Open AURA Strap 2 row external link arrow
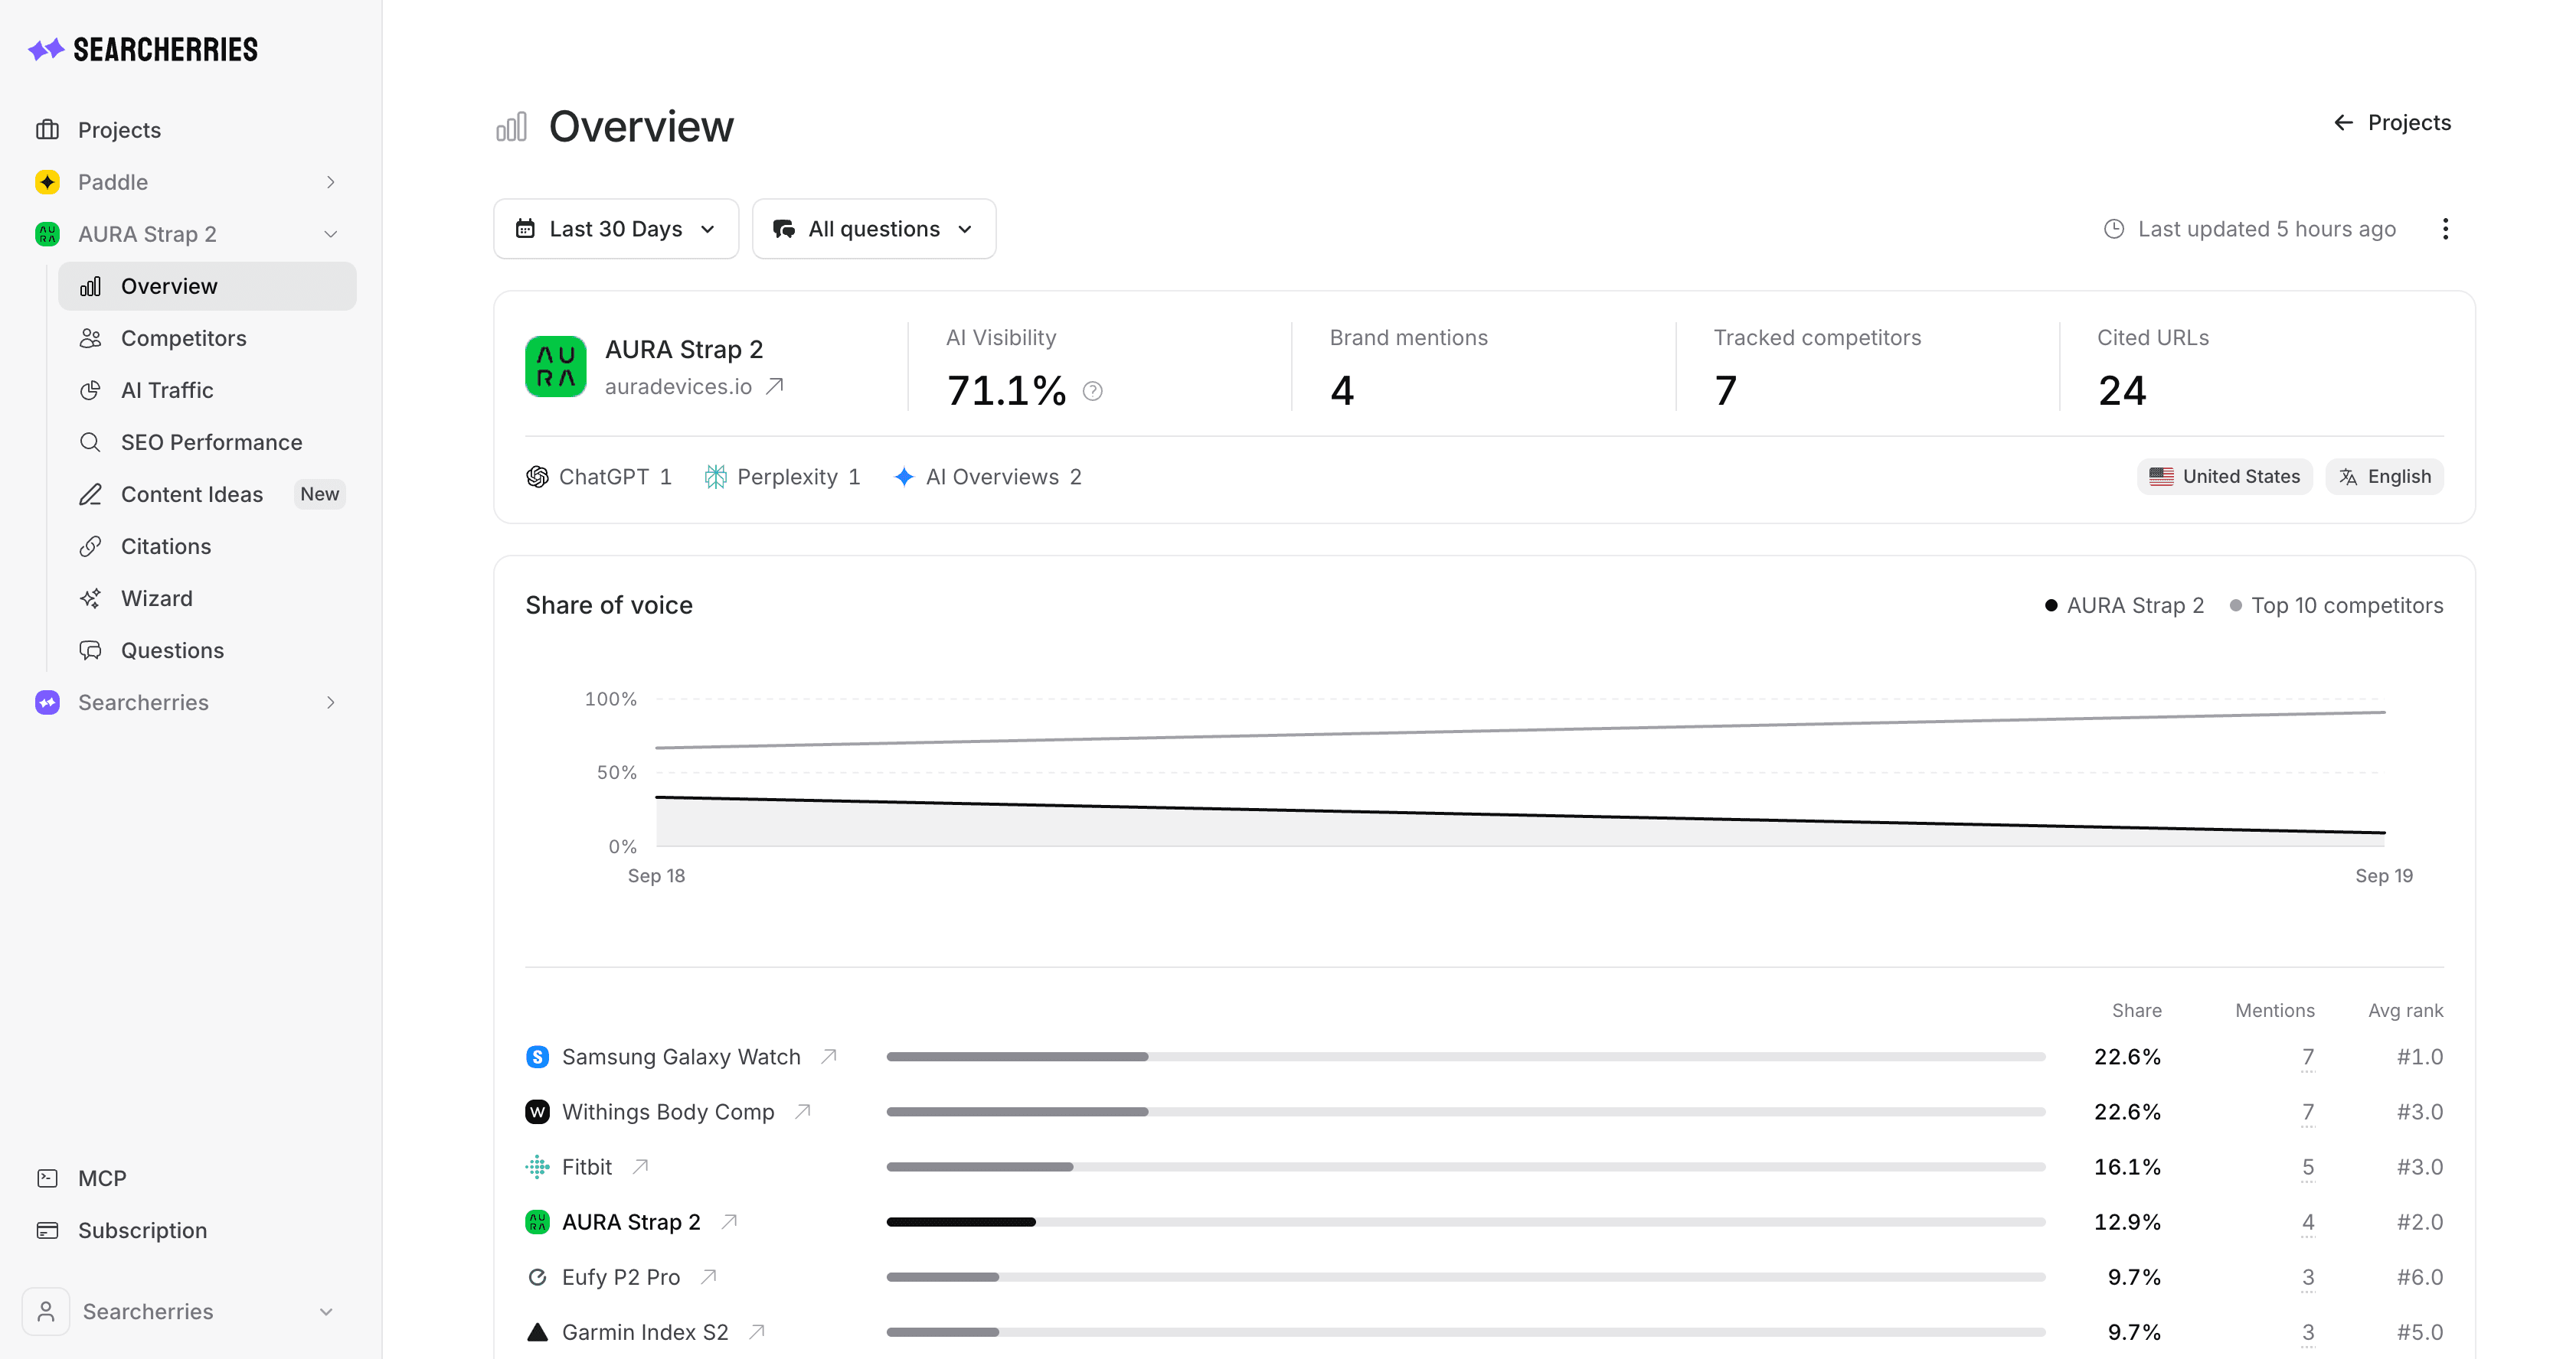Viewport: 2576px width, 1359px height. [729, 1221]
